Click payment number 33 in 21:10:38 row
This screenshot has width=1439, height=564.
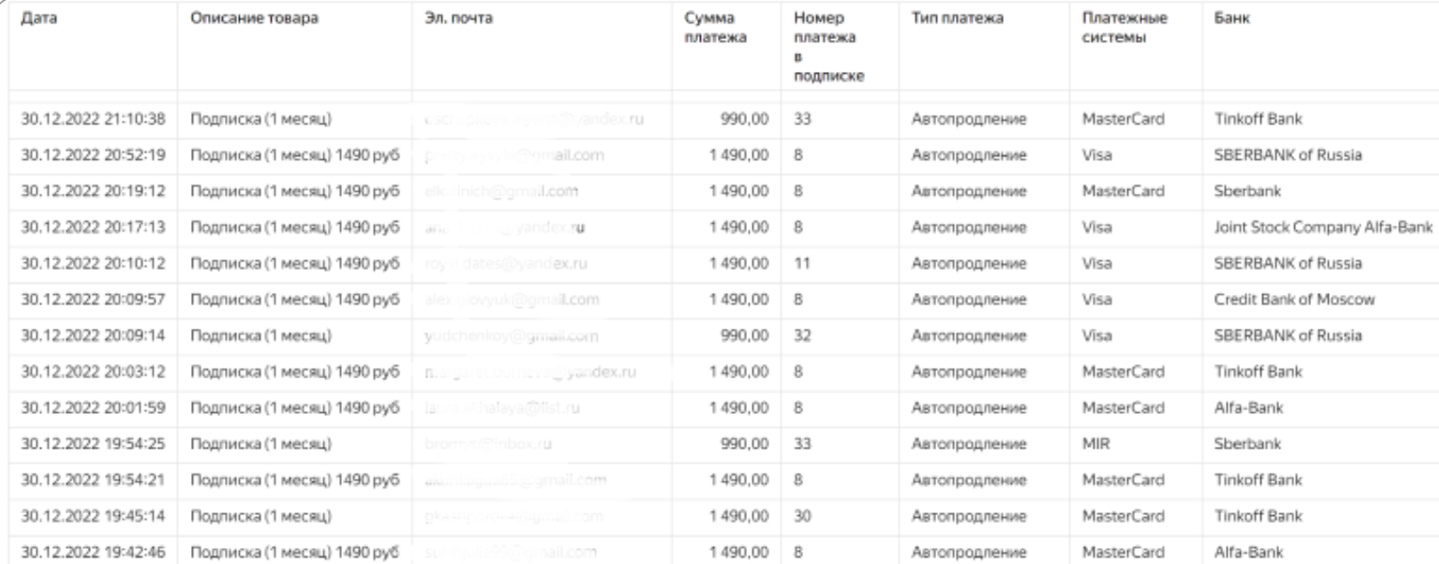(x=802, y=119)
